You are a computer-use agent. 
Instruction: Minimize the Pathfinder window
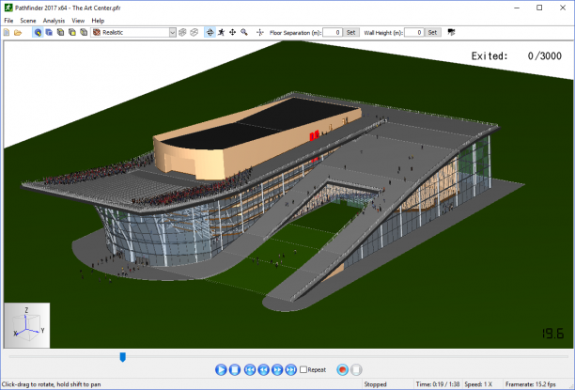[517, 8]
